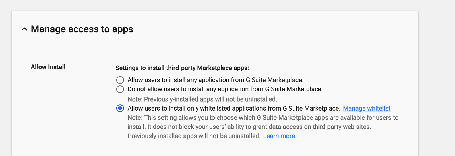Click note line 'install. It does not block'
This screenshot has width=455, height=156.
[249, 127]
